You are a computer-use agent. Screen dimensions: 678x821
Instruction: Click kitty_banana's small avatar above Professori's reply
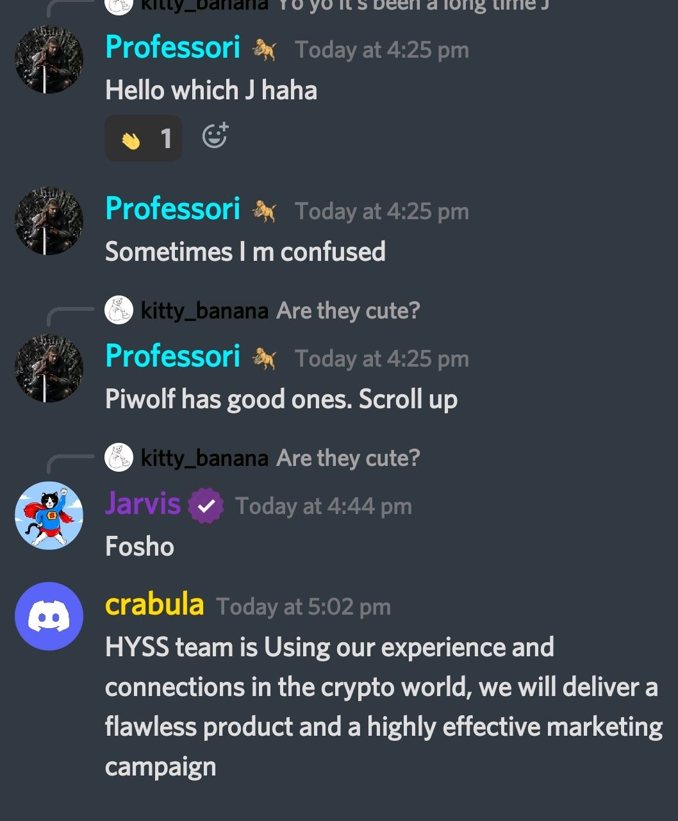[x=119, y=310]
